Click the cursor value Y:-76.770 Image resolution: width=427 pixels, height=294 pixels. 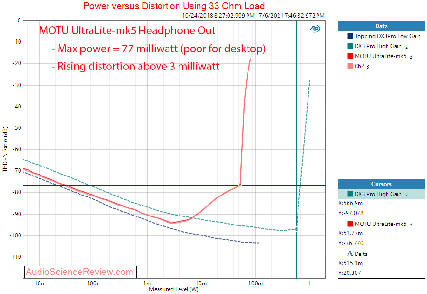point(351,243)
